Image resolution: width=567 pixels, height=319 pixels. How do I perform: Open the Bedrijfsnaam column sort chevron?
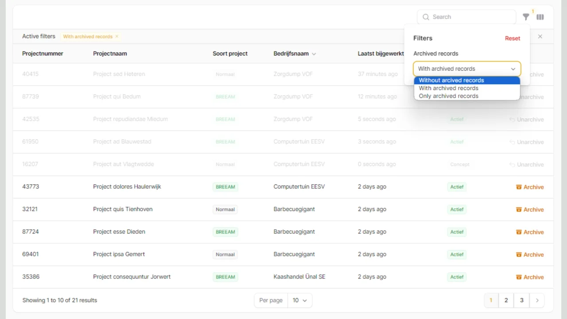314,54
